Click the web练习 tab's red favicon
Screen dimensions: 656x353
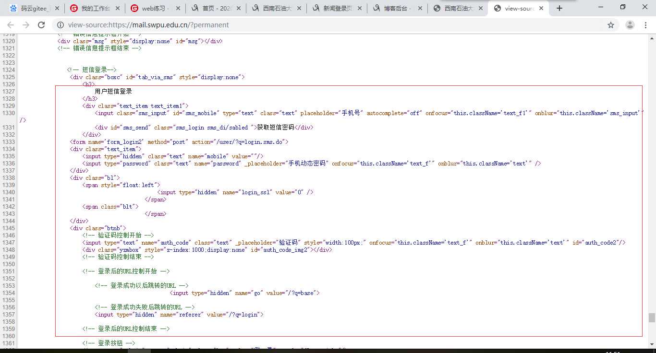(x=134, y=8)
